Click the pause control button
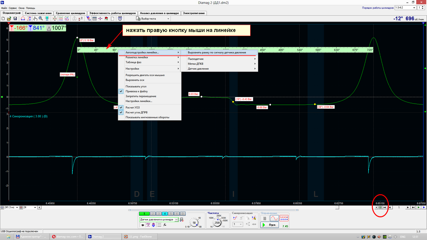 pyautogui.click(x=265, y=218)
